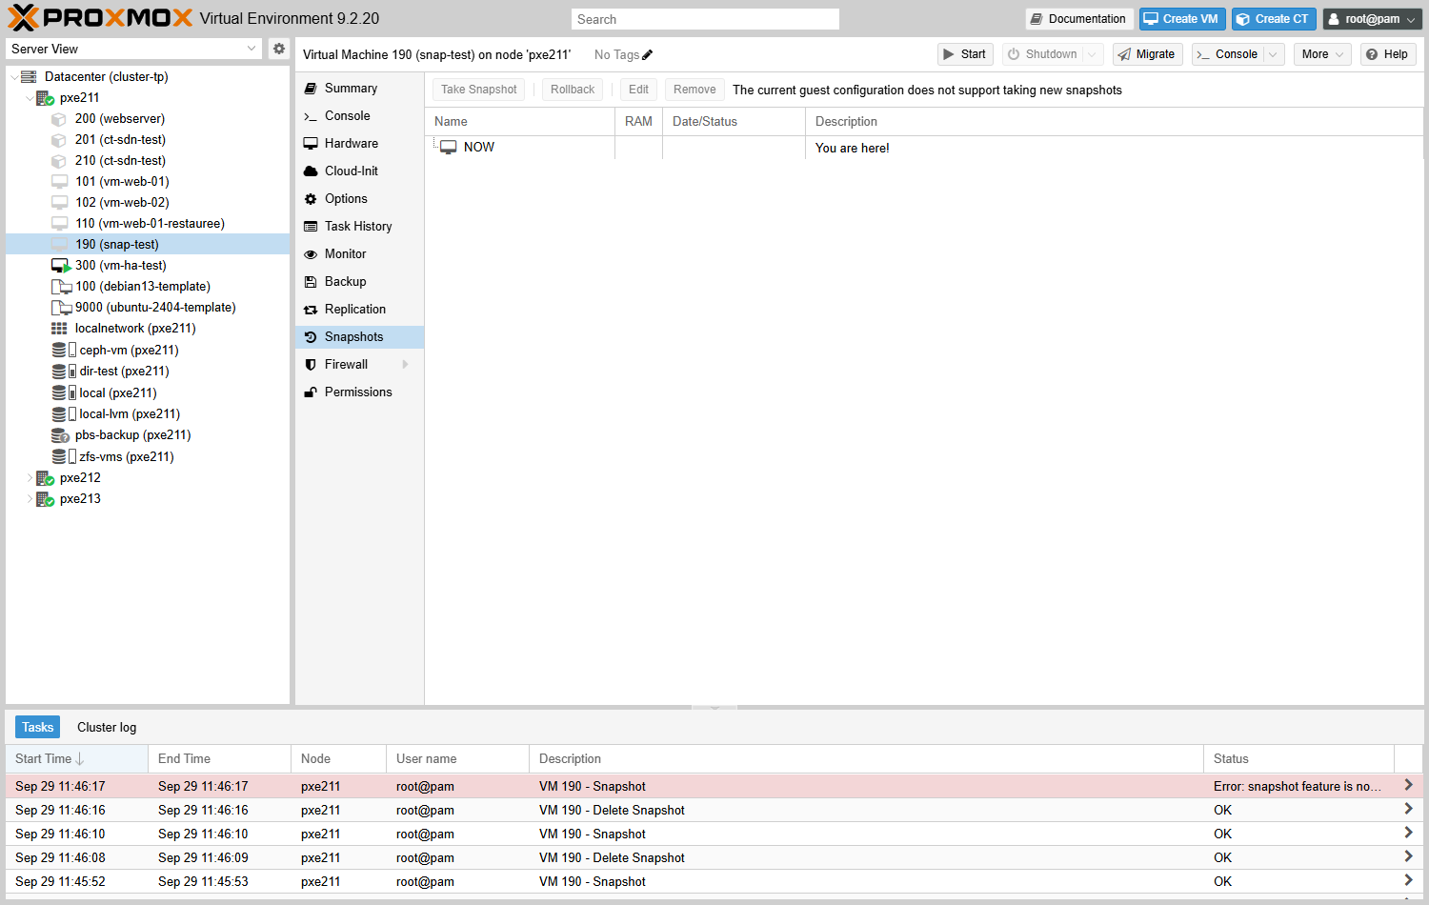Select pbs-backup (pxe211) storage icon

click(60, 435)
